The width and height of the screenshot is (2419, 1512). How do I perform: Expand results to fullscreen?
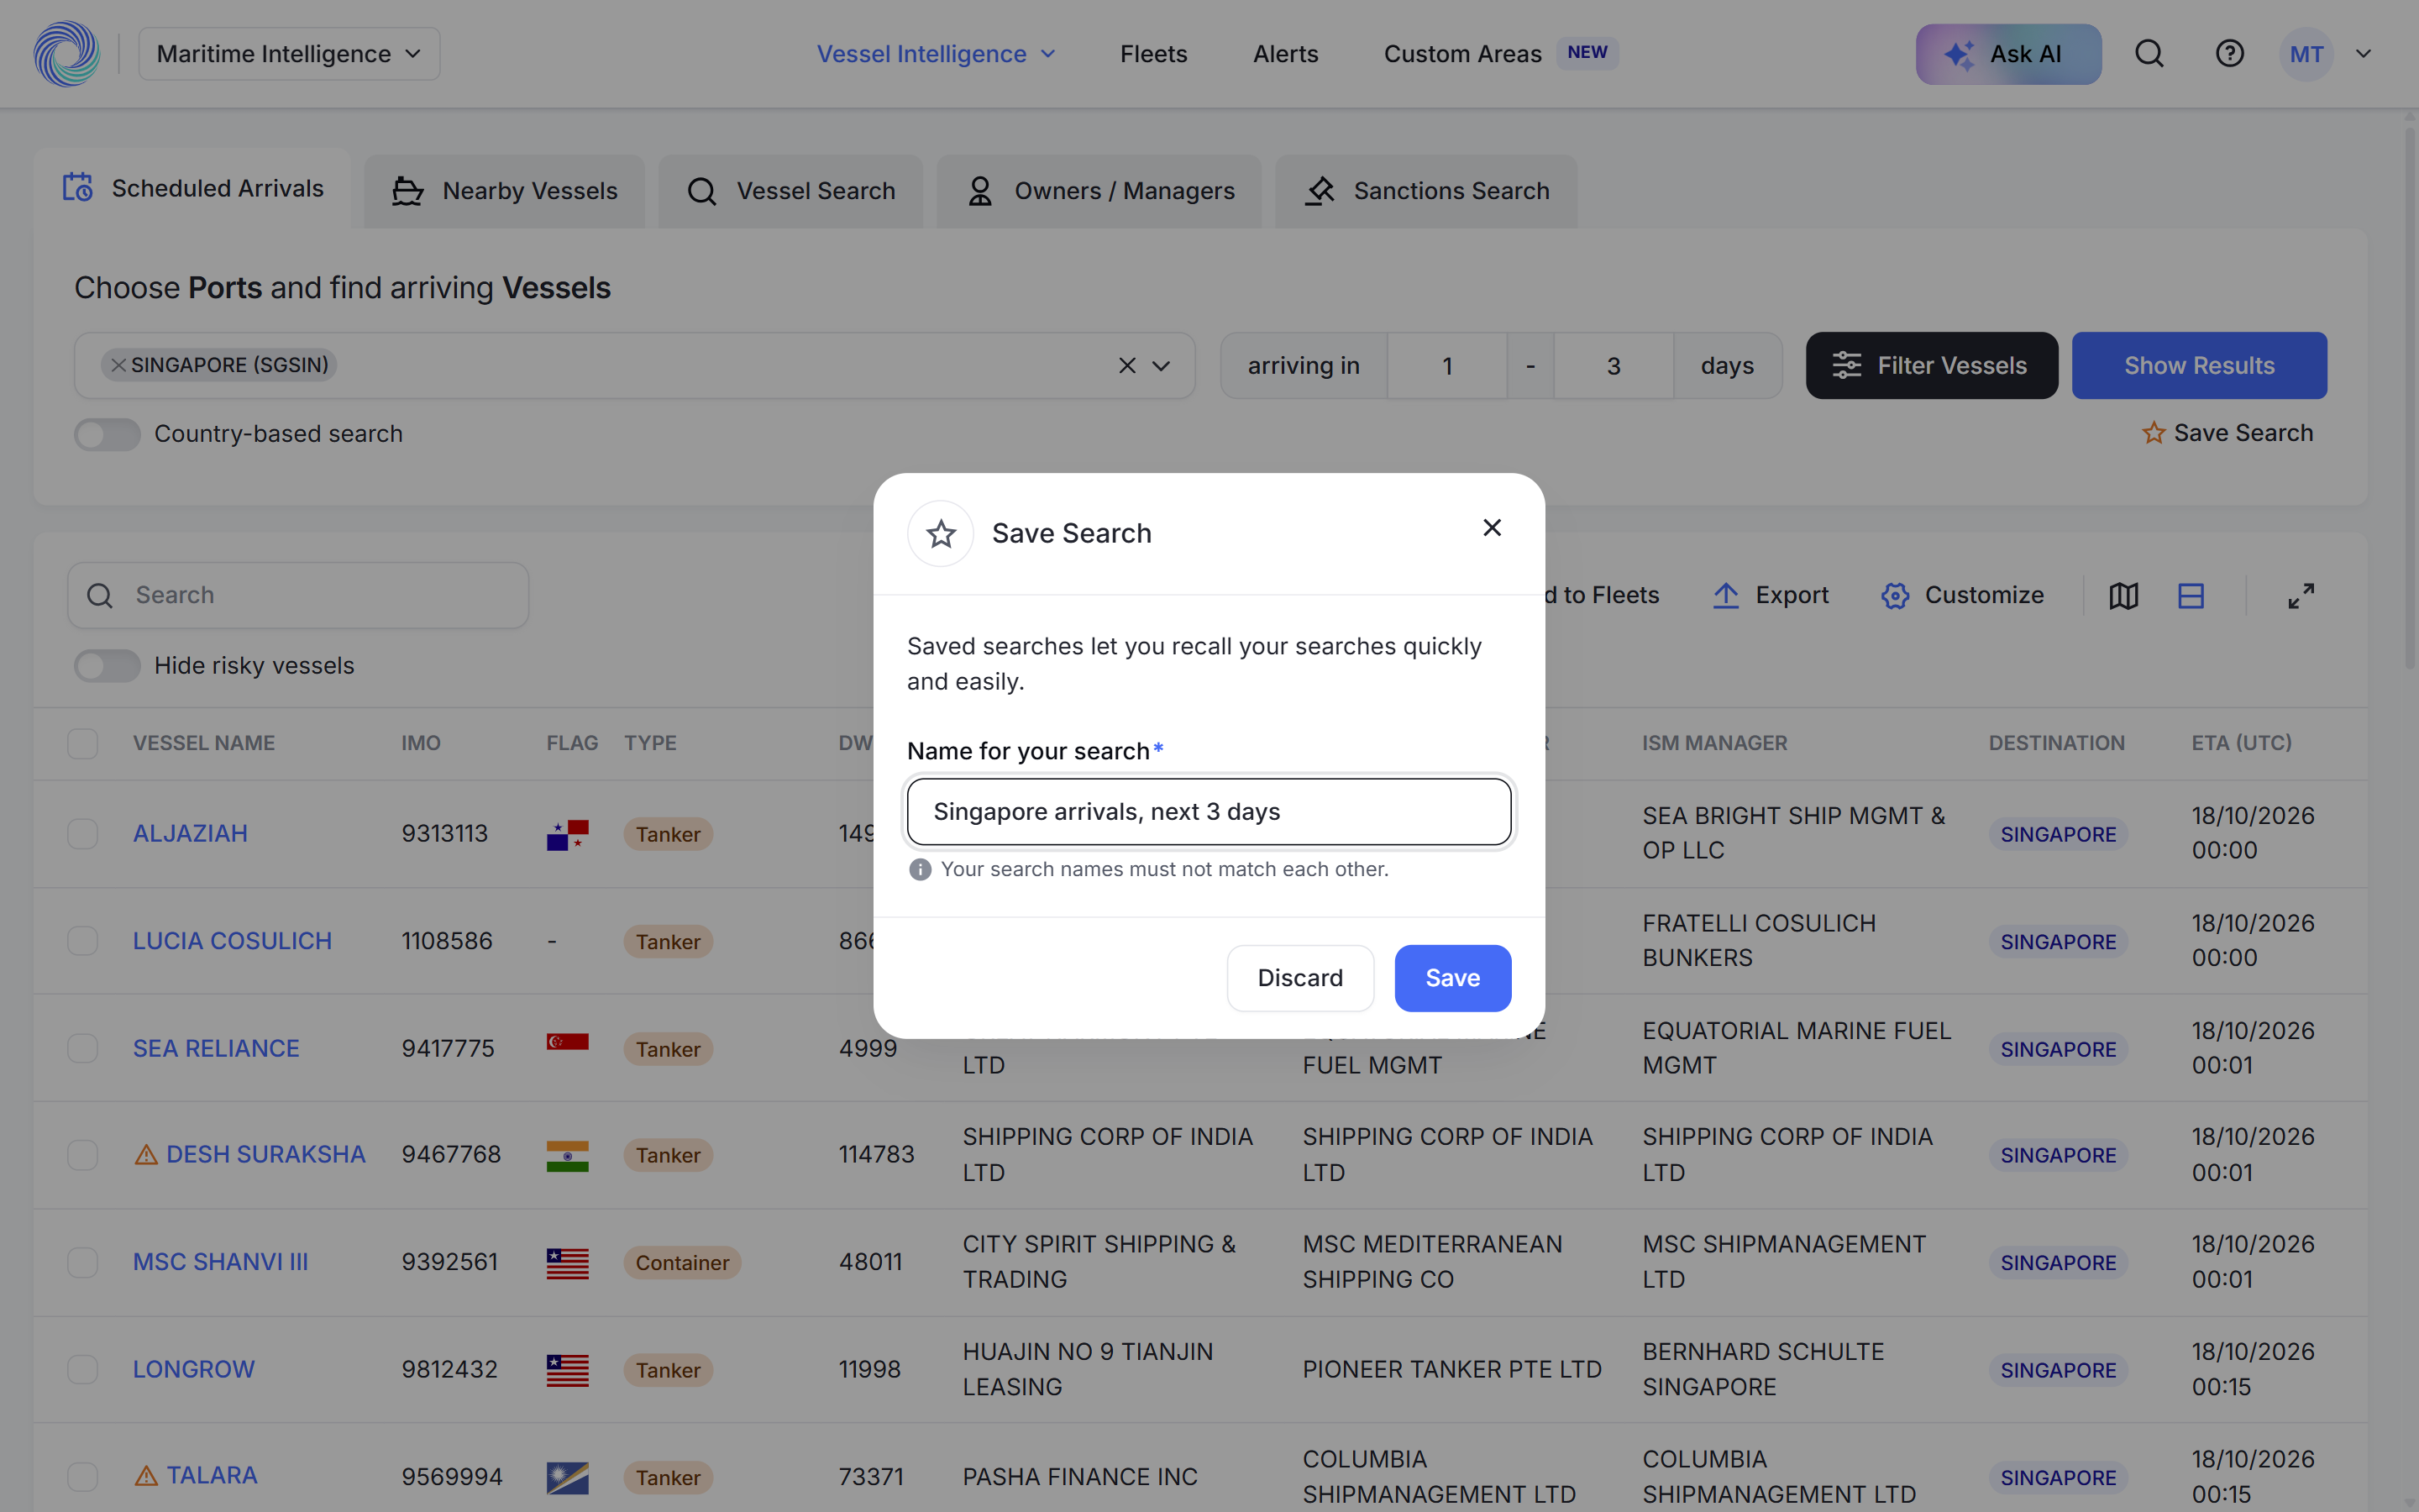[x=2301, y=596]
